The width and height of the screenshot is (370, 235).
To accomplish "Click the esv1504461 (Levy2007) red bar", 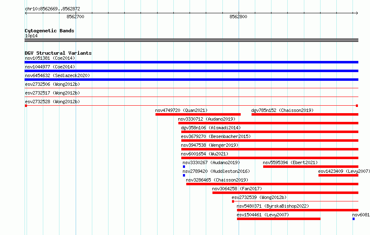I will pos(279,219).
